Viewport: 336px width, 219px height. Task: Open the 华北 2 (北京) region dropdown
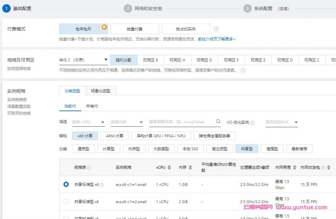click(x=83, y=60)
